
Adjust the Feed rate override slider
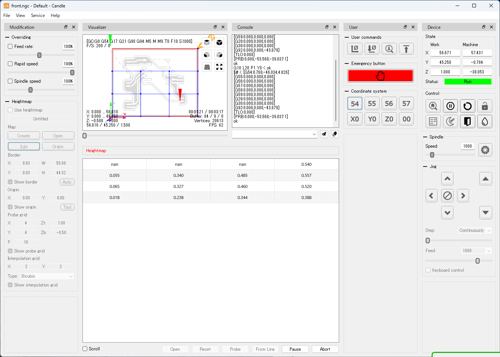[x=40, y=55]
